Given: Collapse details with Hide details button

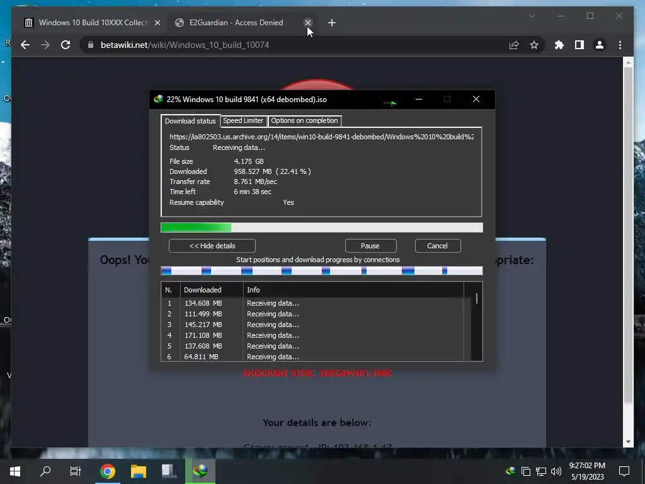Looking at the screenshot, I should [212, 246].
